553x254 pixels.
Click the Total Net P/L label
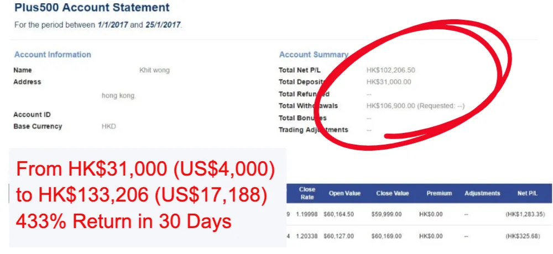pos(300,70)
